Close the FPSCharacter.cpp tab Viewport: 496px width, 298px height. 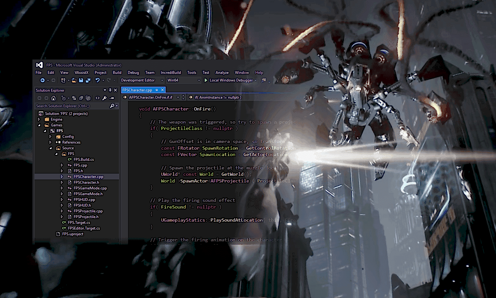pos(162,90)
